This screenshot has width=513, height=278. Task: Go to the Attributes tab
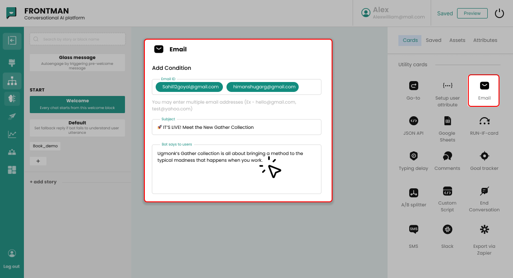[x=485, y=40]
